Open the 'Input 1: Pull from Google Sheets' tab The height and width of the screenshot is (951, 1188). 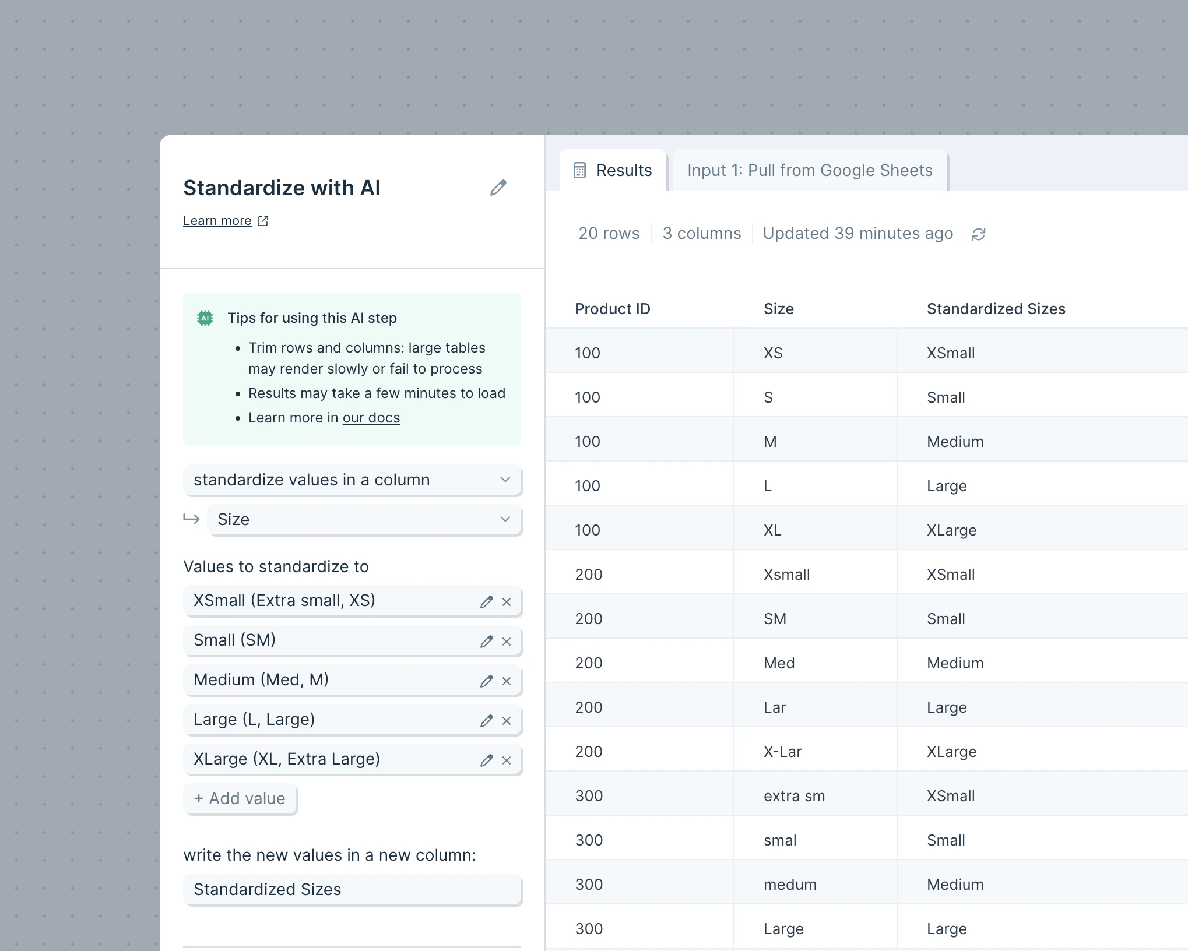pos(810,171)
